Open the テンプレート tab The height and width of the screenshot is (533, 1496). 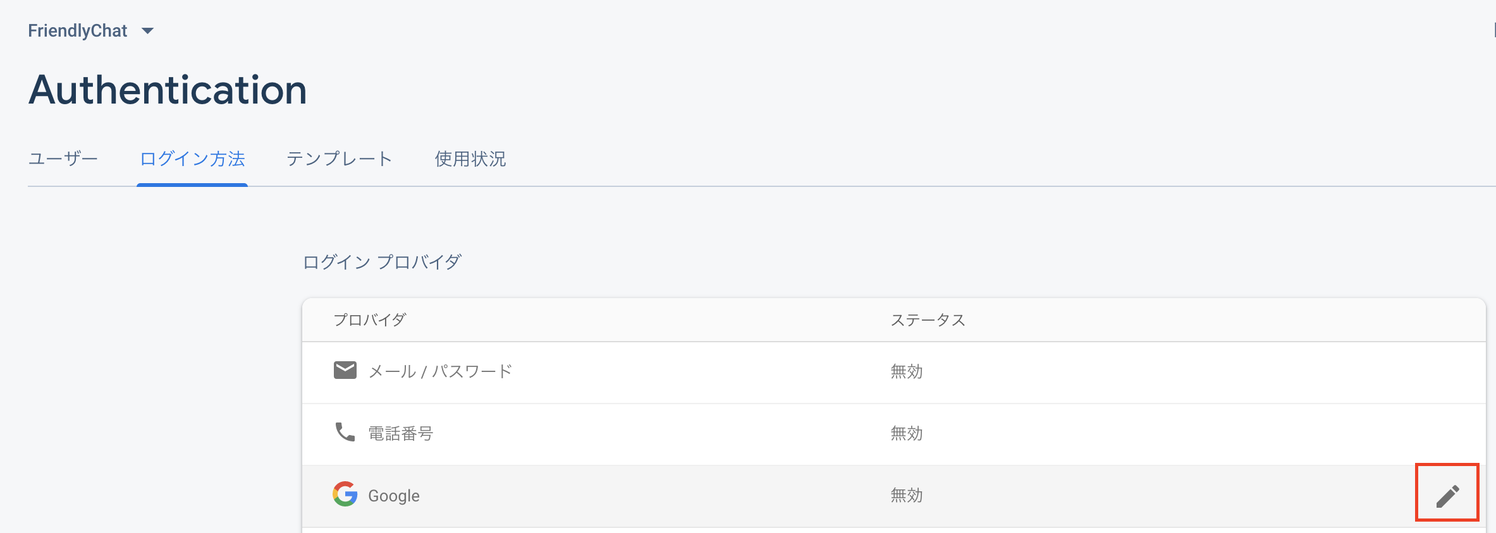pyautogui.click(x=340, y=160)
